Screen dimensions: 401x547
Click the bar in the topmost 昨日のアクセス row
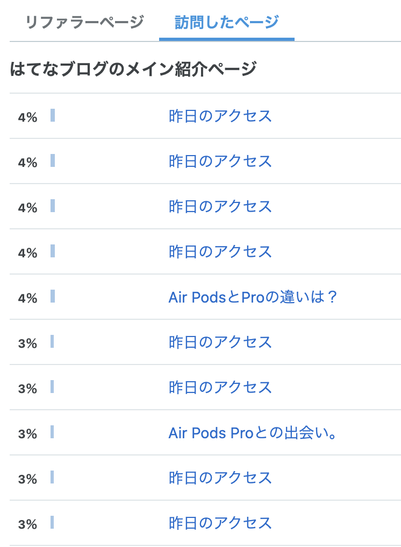[x=53, y=115]
